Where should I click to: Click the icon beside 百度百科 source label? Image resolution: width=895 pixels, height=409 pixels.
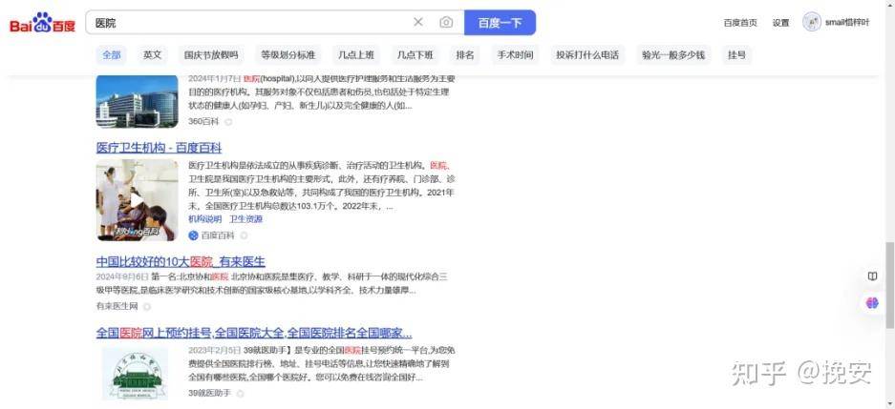tap(244, 235)
